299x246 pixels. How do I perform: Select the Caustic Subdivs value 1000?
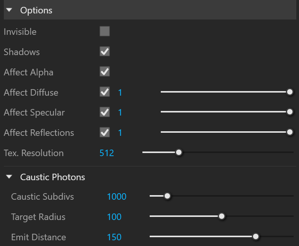[x=117, y=197]
